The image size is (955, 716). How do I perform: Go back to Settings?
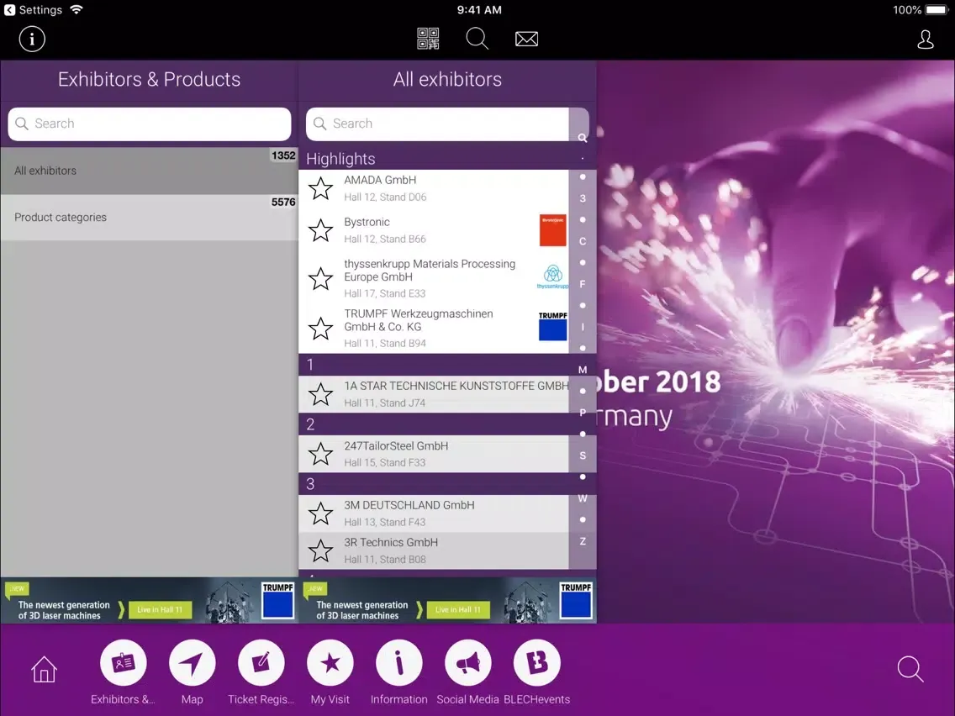(x=33, y=10)
